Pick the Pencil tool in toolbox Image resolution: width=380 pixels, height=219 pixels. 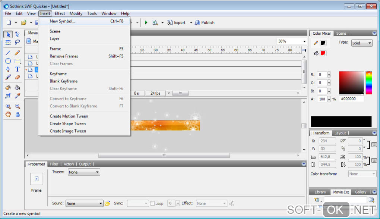17,53
